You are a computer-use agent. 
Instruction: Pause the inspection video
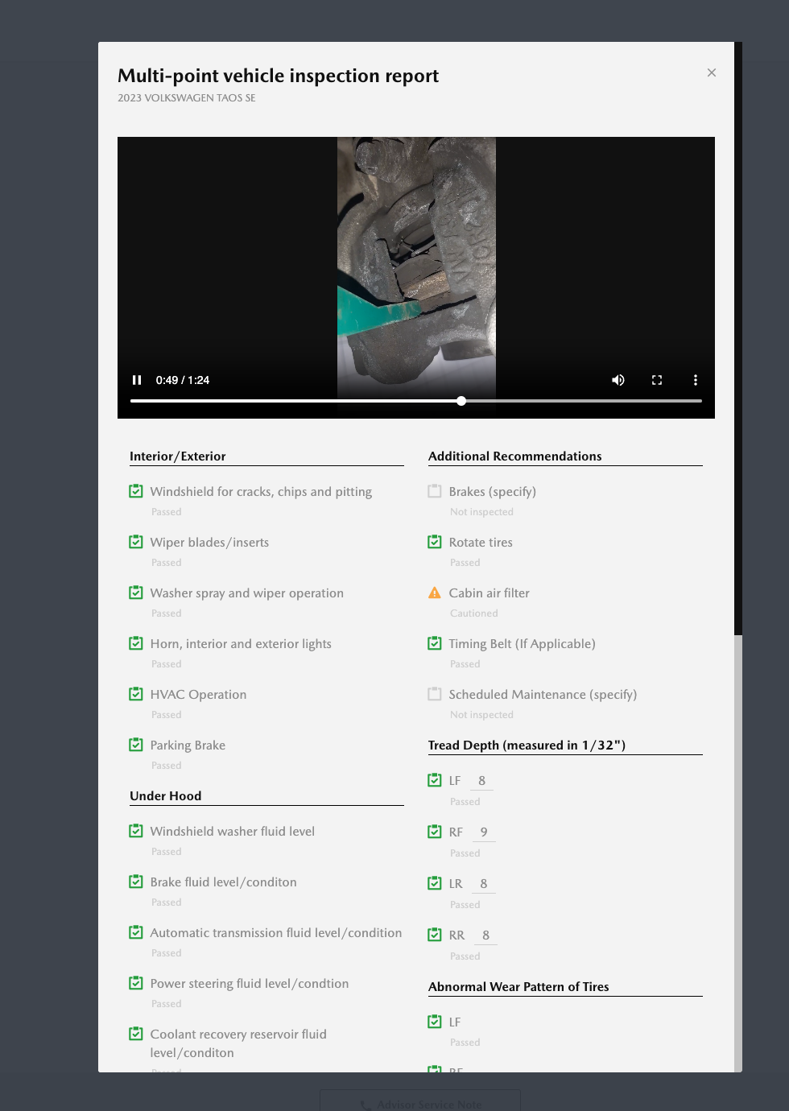[x=137, y=380]
